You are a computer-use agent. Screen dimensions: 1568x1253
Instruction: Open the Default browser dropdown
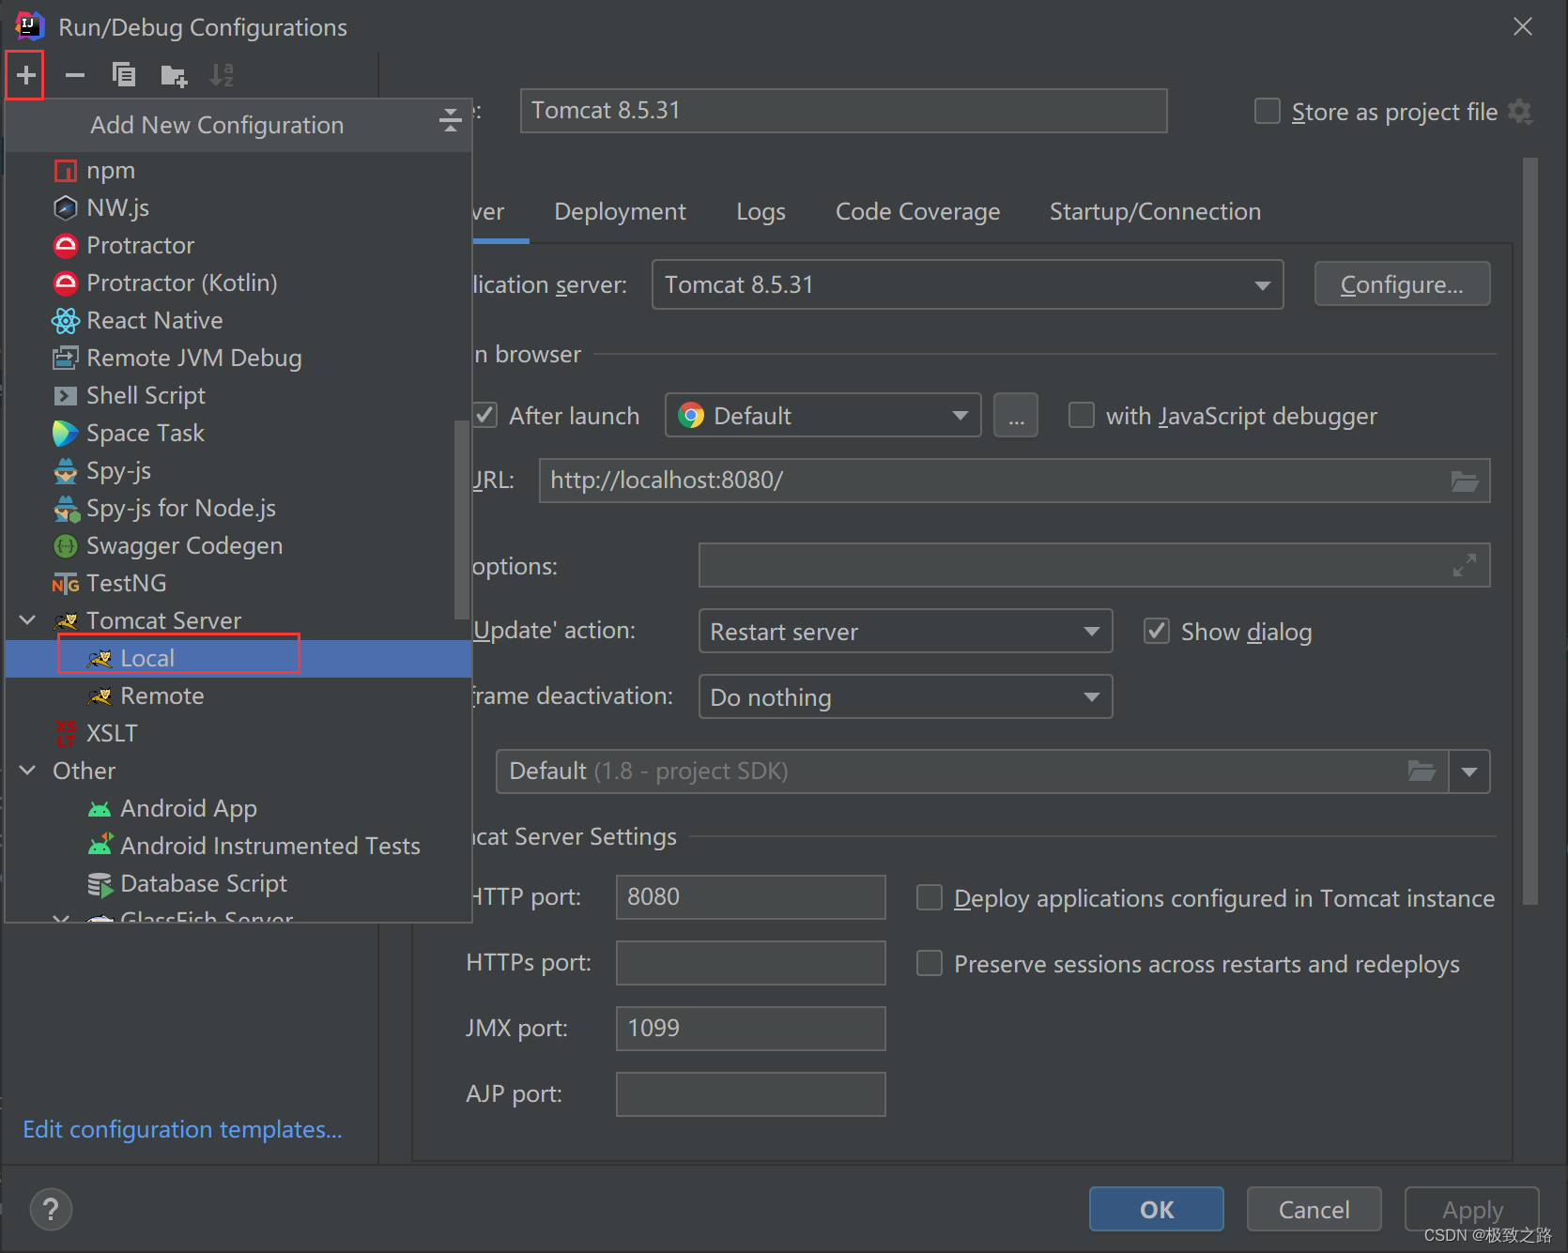(x=822, y=415)
